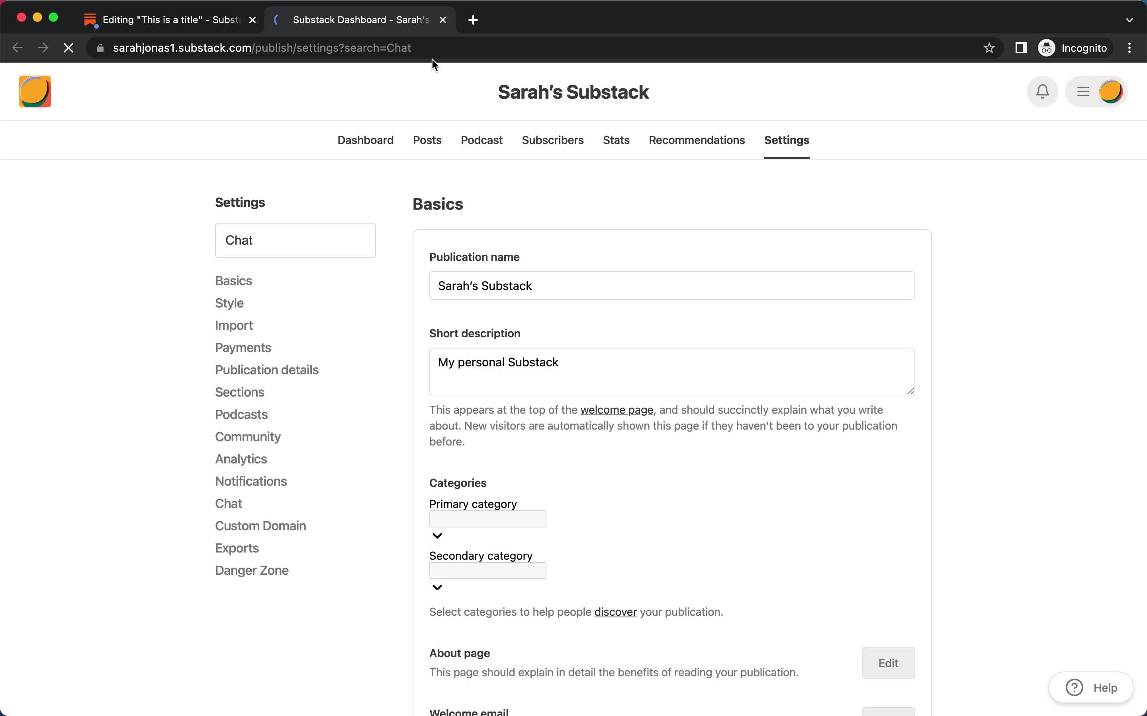Expand the Secondary category dropdown
The width and height of the screenshot is (1147, 716).
coord(438,586)
